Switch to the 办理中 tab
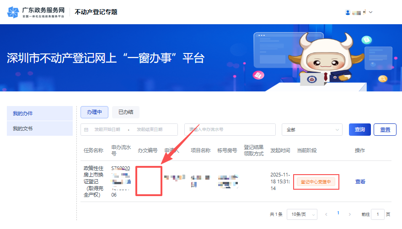 (x=94, y=112)
